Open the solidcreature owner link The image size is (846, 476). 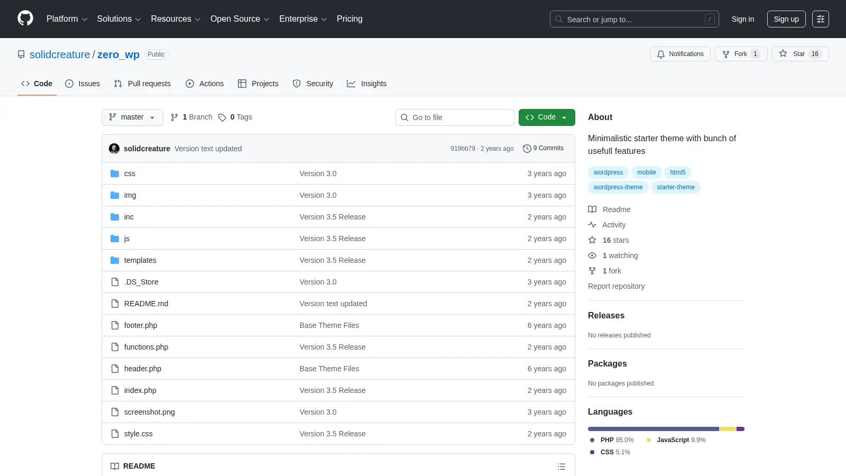(x=60, y=54)
